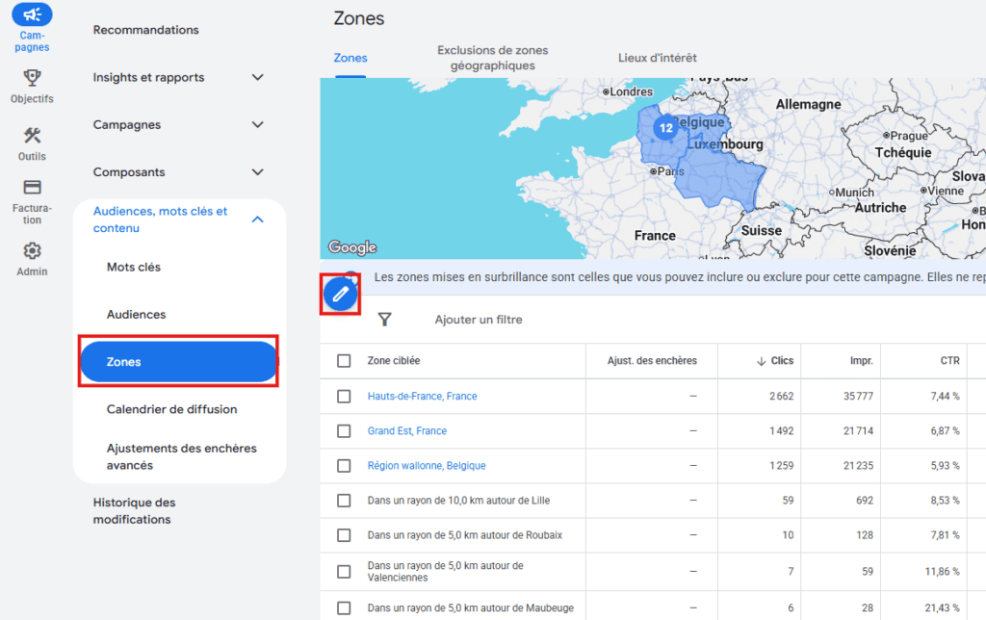Open Outils tools icon

pyautogui.click(x=32, y=135)
